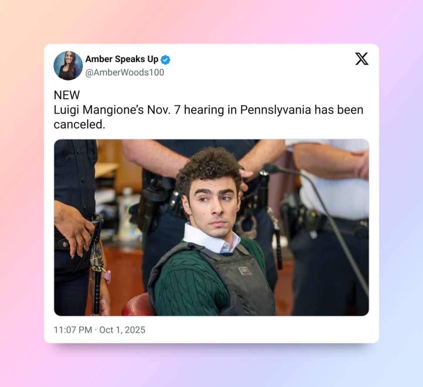The height and width of the screenshot is (387, 423).
Task: Select the word canceled in the tweet
Action: click(x=79, y=124)
